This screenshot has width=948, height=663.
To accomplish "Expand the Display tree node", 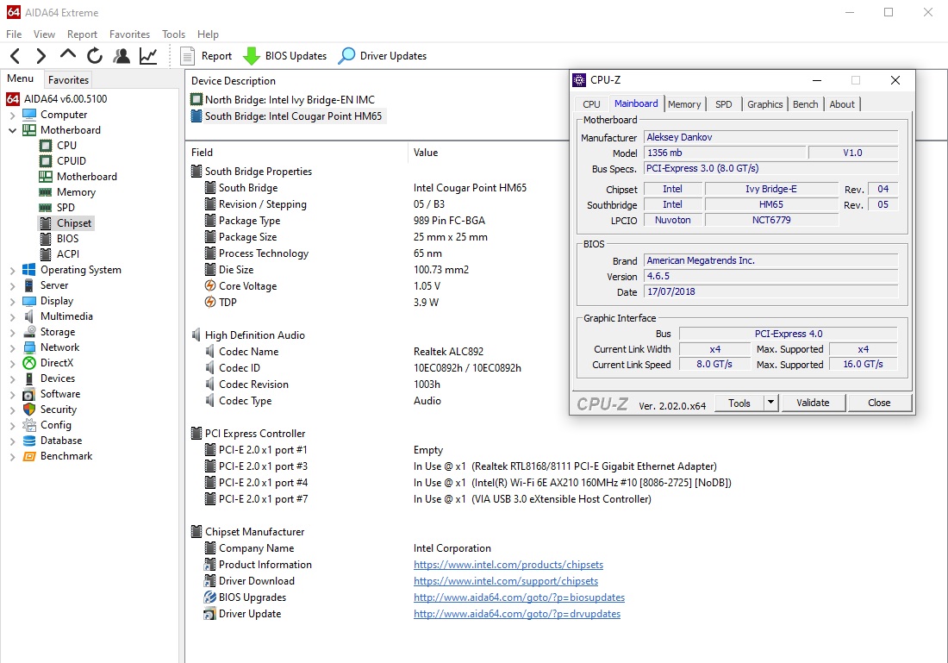I will tap(13, 301).
